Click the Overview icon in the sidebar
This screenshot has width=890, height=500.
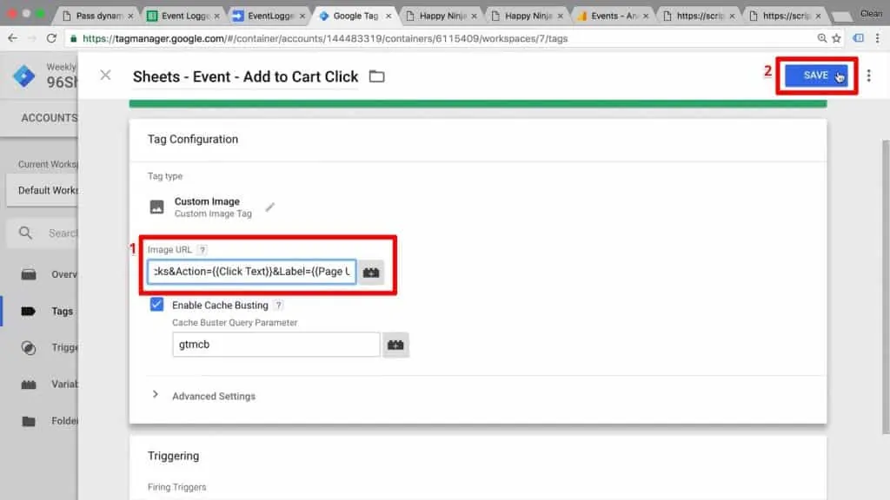point(30,274)
